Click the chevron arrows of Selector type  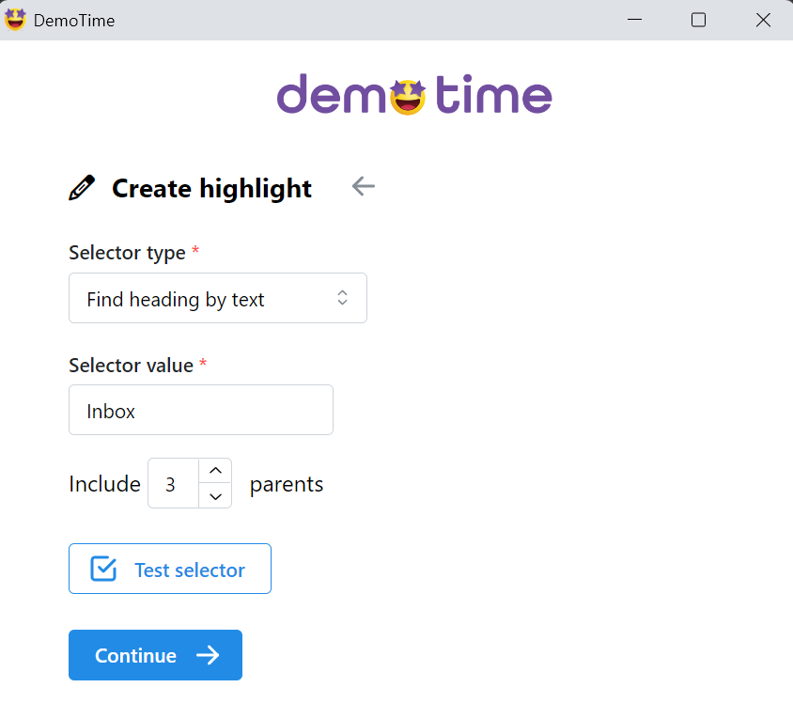coord(343,298)
